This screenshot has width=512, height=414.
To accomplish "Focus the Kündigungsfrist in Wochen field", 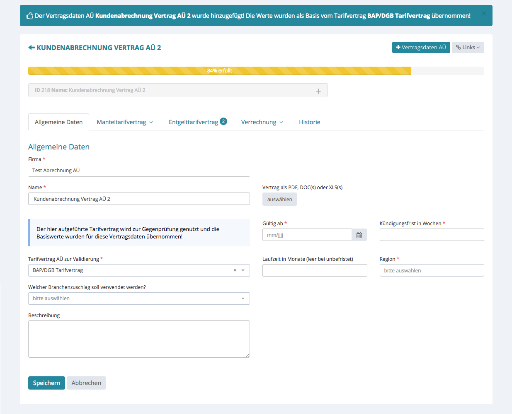I will 432,235.
